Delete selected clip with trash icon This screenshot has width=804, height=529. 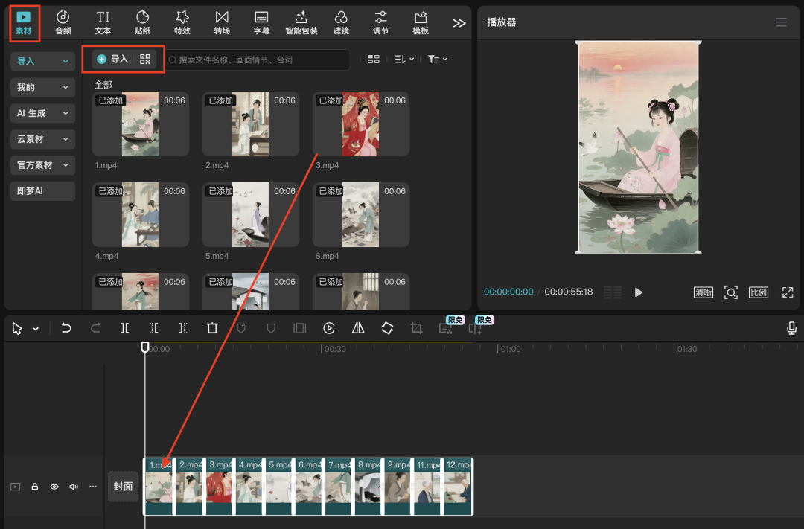pos(212,328)
